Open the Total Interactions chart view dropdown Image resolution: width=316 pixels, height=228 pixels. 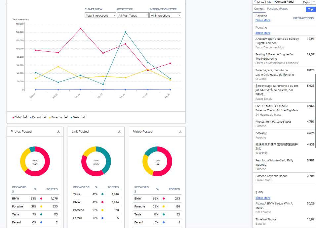click(100, 15)
